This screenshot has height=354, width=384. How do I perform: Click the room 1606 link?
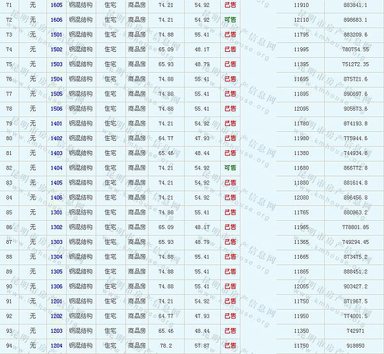[x=56, y=20]
